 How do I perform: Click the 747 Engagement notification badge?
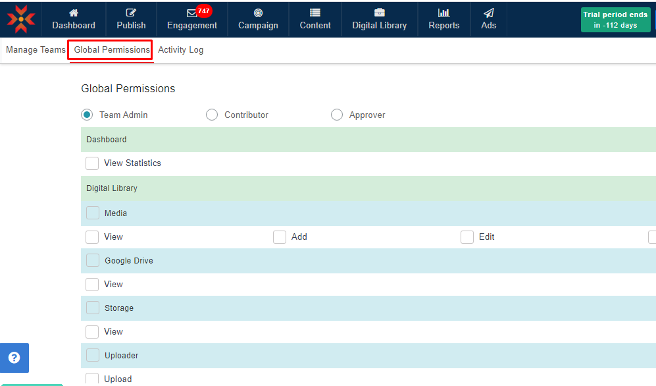(x=204, y=11)
